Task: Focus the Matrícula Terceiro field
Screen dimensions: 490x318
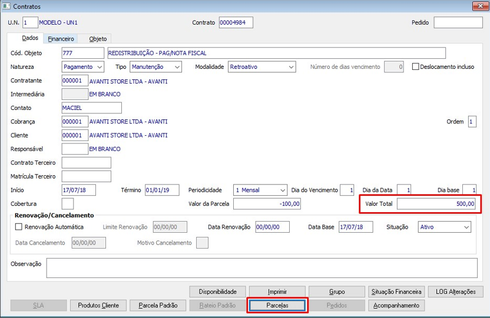Action: click(x=86, y=176)
